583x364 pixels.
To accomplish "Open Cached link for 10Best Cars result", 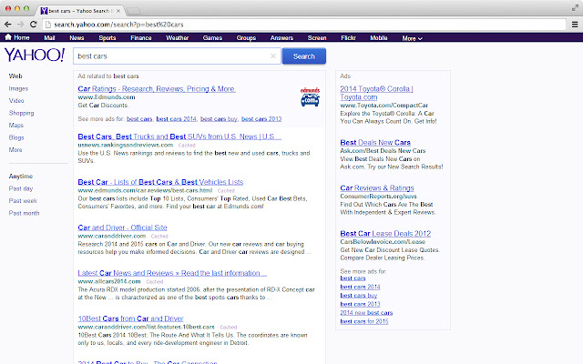I will [229, 328].
